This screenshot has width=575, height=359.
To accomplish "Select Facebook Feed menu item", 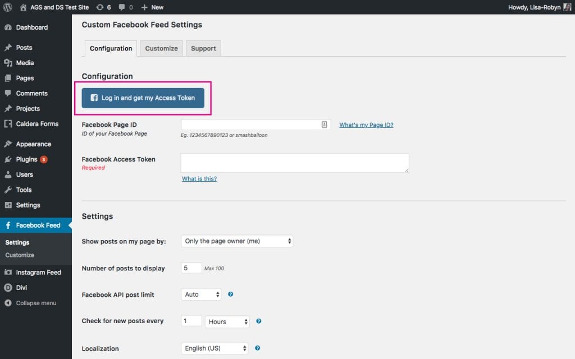I will point(36,225).
